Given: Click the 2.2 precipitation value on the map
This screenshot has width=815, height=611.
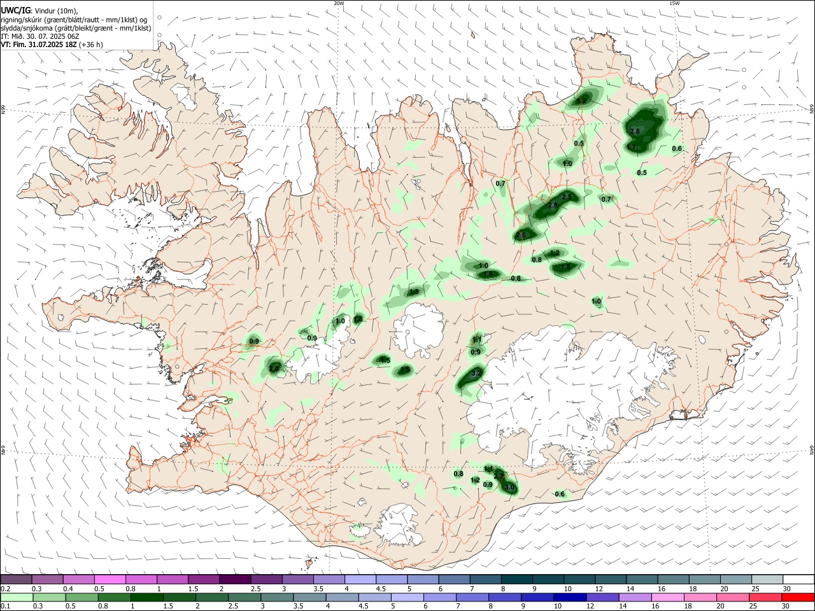Looking at the screenshot, I should click(499, 476).
